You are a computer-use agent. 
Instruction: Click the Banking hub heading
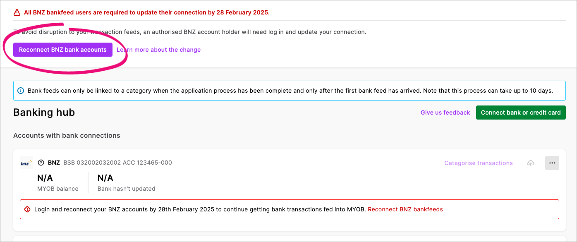point(44,112)
